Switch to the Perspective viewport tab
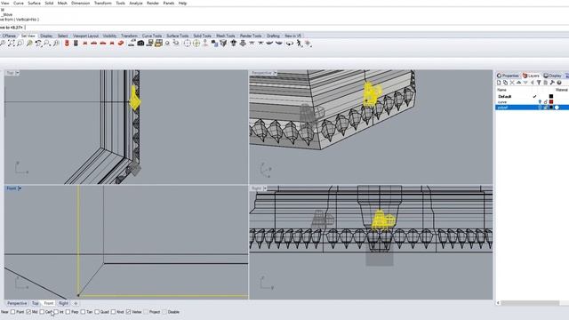 [17, 303]
